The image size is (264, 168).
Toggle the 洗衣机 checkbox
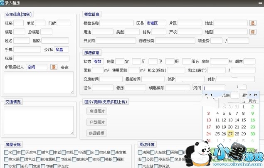tap(112, 153)
